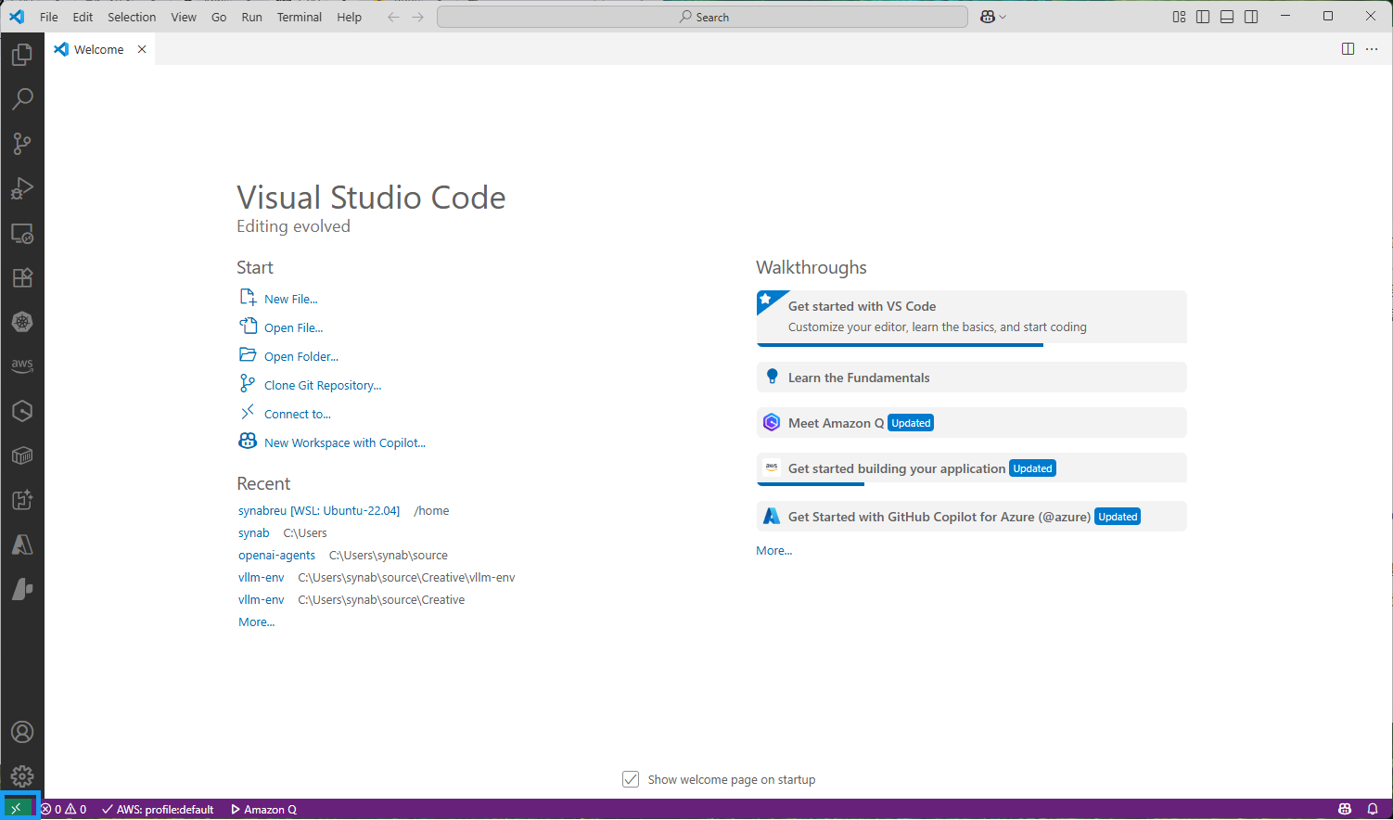This screenshot has height=820, width=1393.
Task: Go back with the left arrow
Action: click(393, 17)
